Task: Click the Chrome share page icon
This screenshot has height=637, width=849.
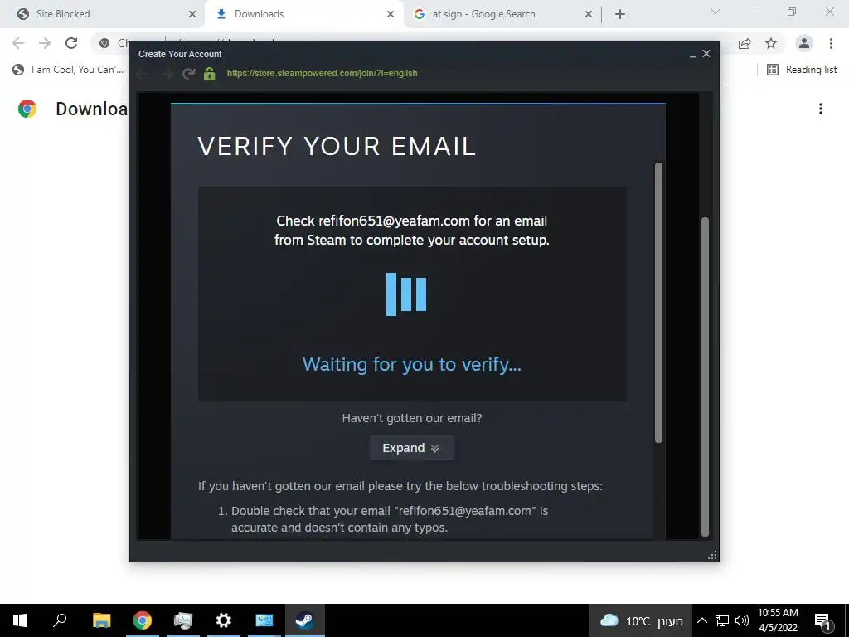Action: [745, 43]
